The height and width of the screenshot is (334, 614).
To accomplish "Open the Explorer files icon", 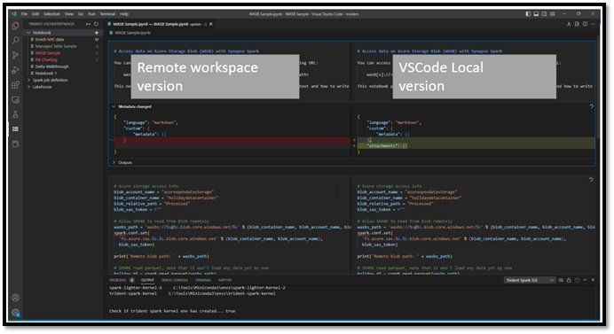I will click(16, 26).
